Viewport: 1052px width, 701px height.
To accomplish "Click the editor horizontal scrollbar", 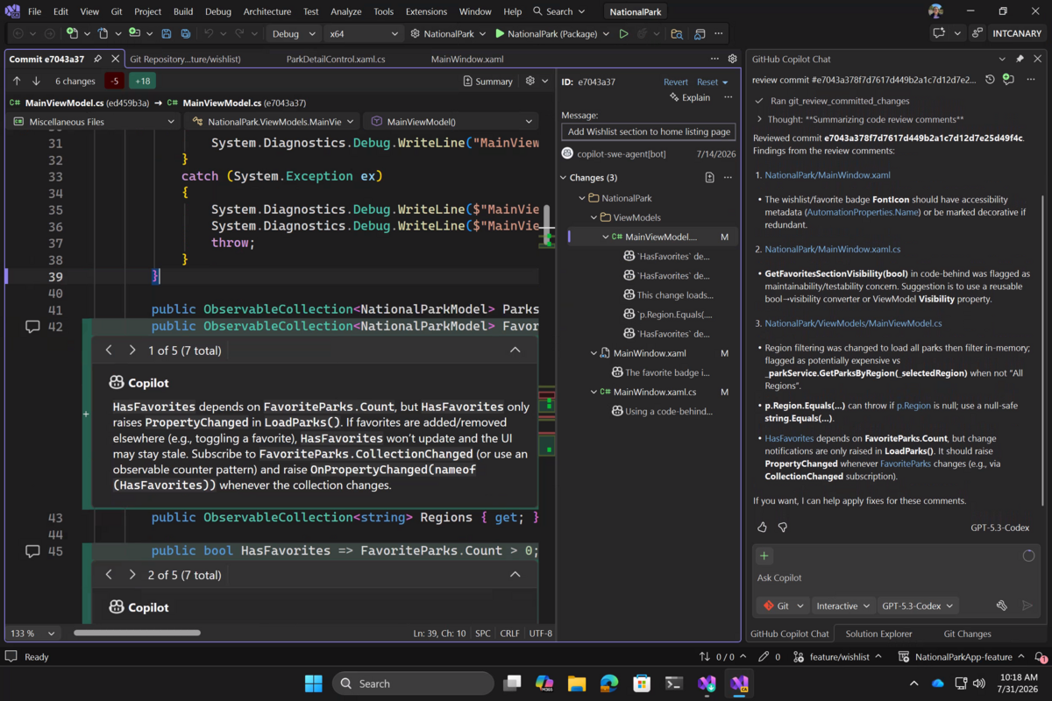I will point(137,633).
